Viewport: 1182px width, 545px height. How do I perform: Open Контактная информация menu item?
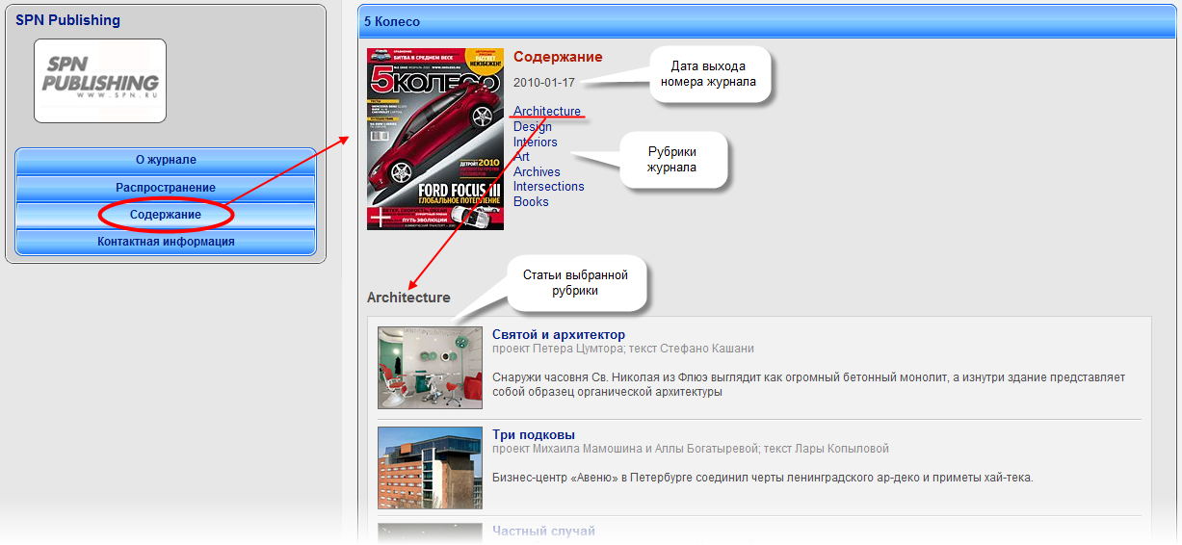166,242
